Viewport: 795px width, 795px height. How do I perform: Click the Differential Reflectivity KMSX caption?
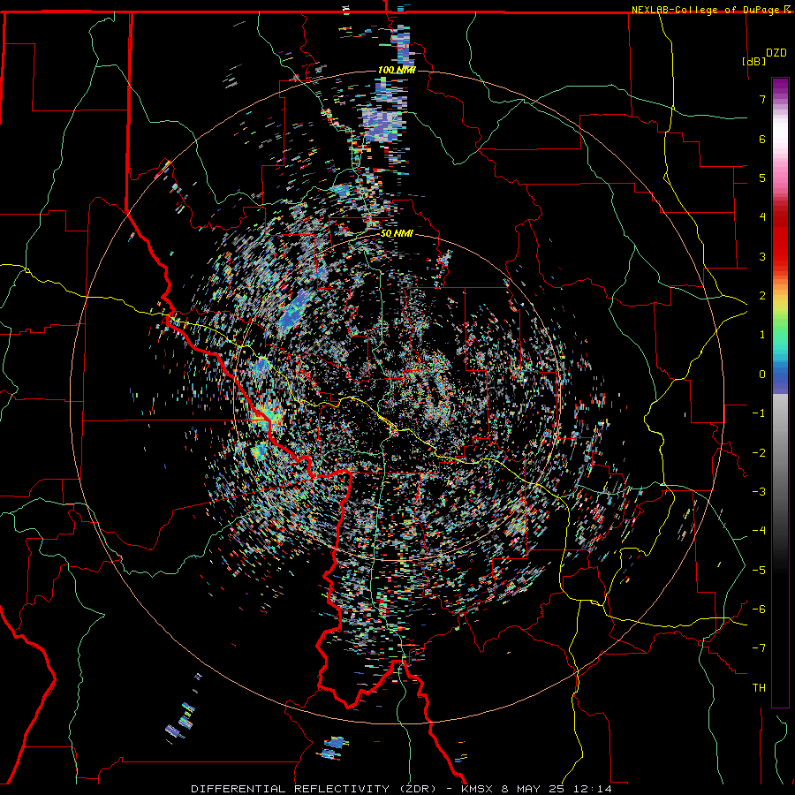401,789
